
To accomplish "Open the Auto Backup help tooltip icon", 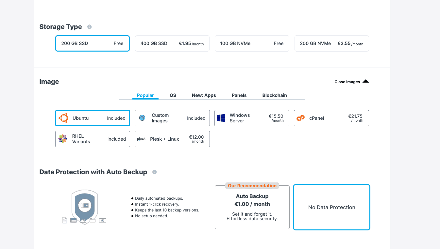I will pyautogui.click(x=155, y=172).
